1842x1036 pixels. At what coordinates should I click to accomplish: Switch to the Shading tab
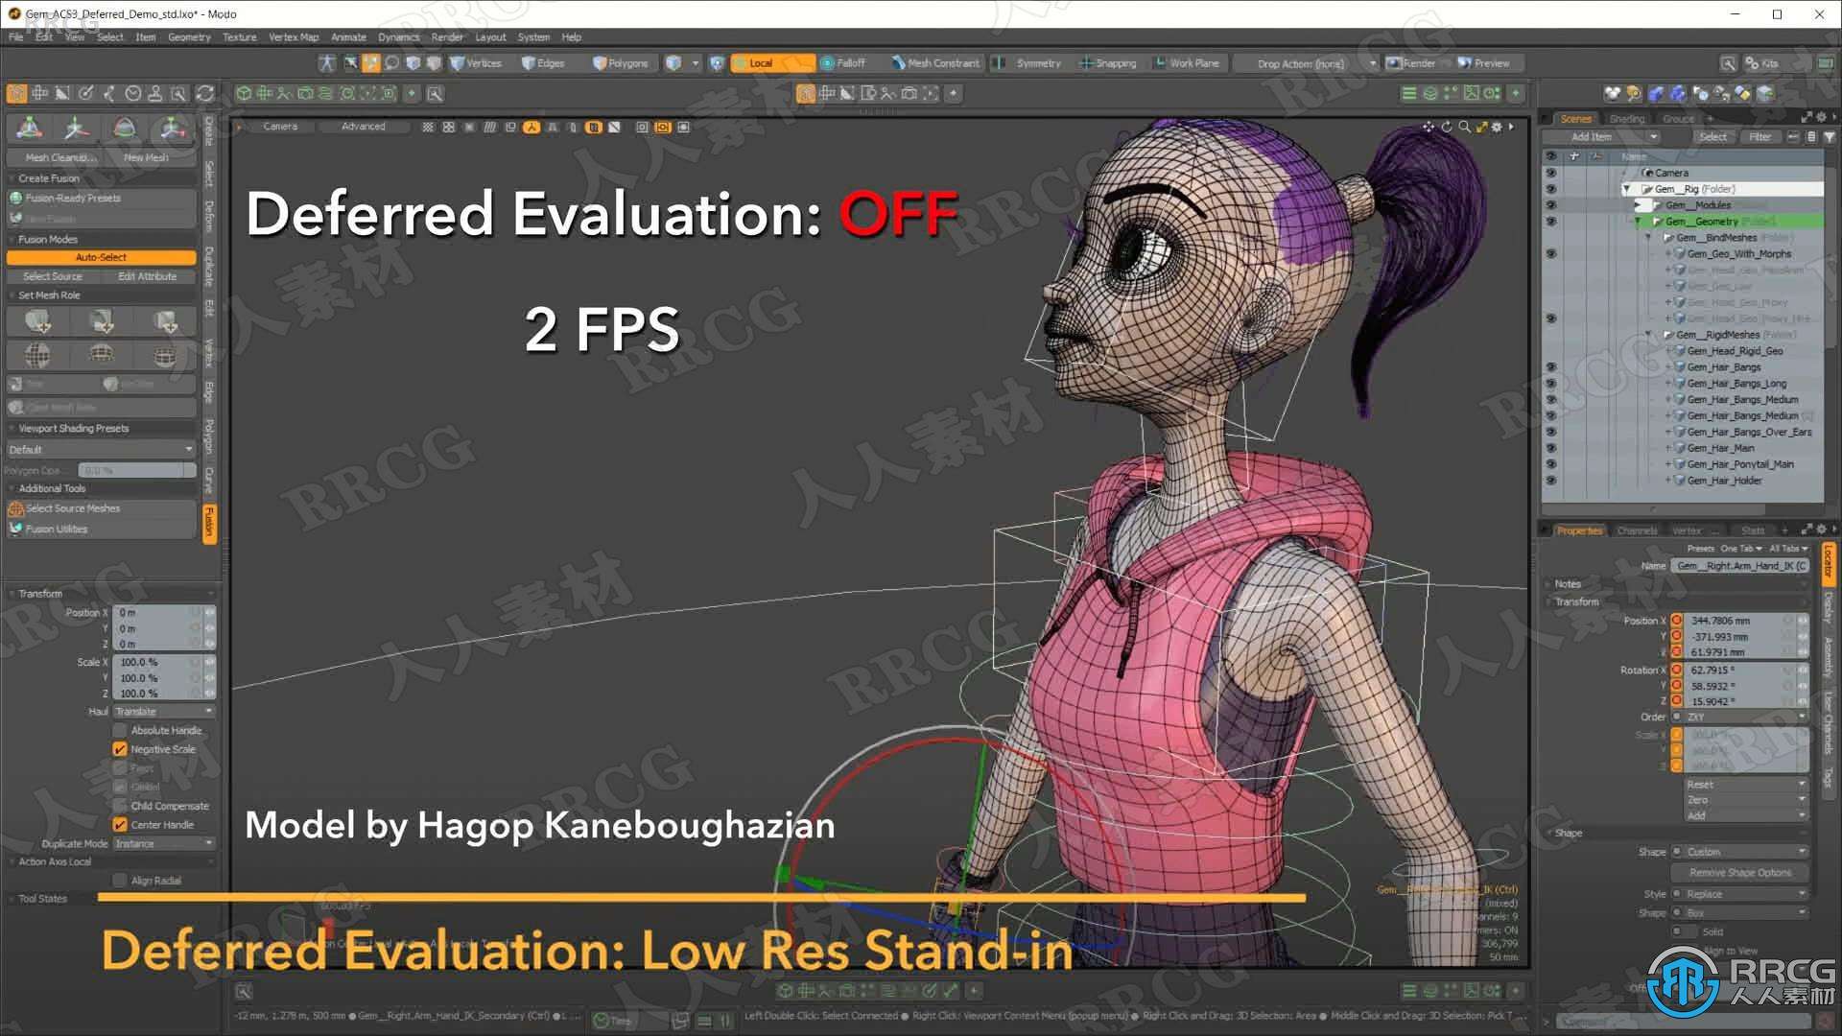(x=1627, y=119)
